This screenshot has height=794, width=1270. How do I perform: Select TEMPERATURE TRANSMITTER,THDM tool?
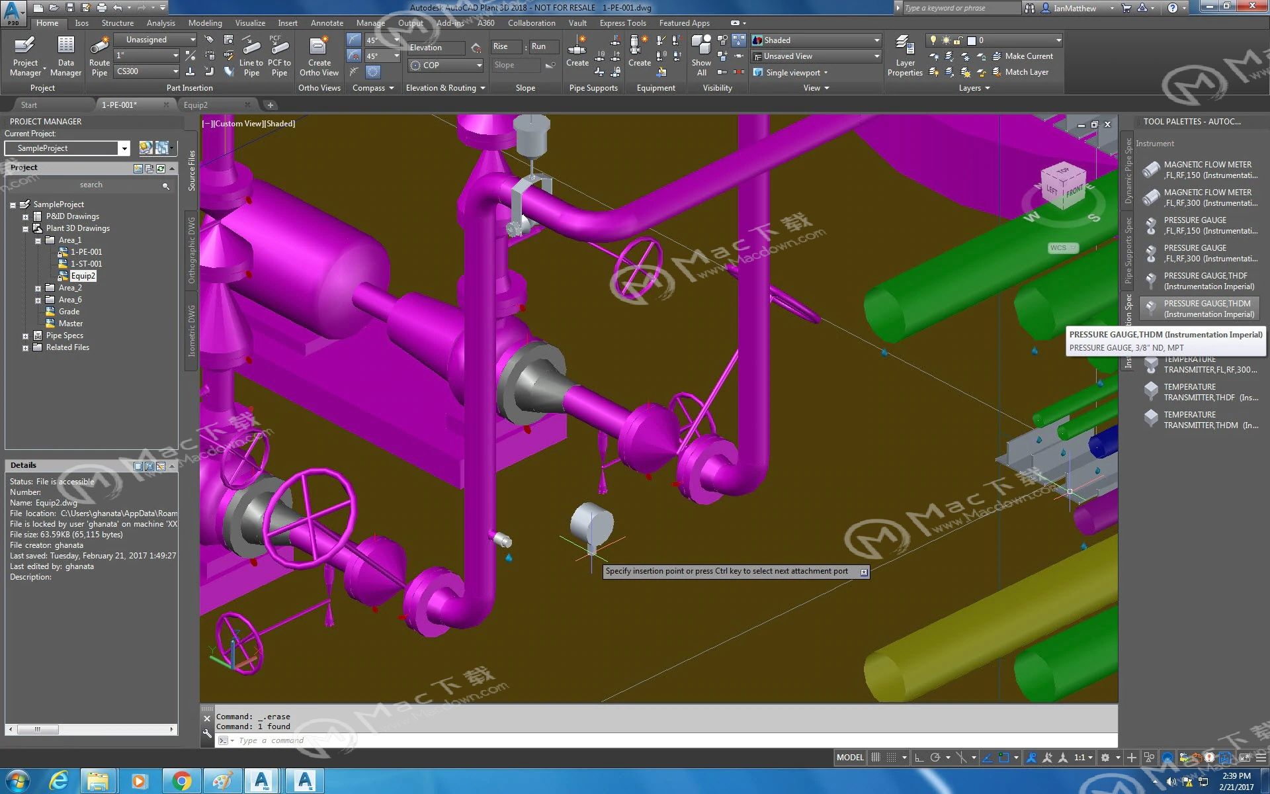[1201, 420]
